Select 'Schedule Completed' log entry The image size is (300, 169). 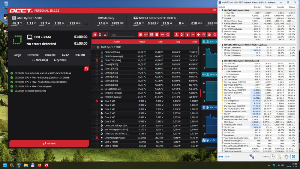[35, 91]
